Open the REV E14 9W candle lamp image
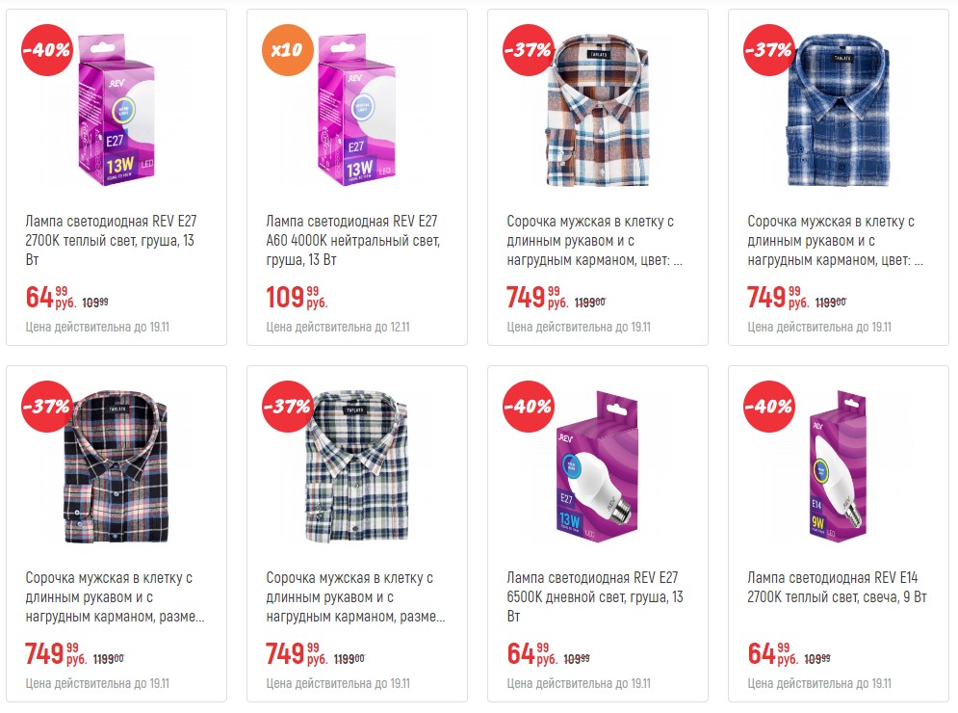 [x=839, y=466]
